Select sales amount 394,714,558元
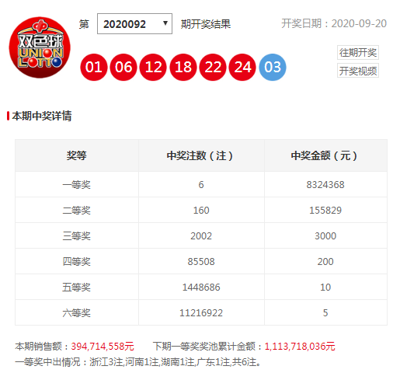393x380 pixels. (103, 347)
